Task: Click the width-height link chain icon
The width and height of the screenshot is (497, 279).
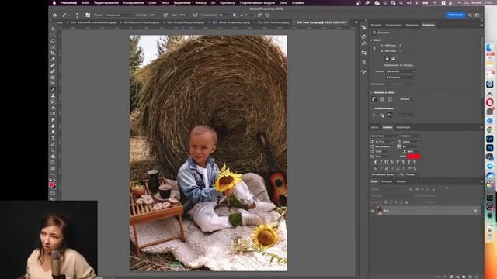Action: 374,48
